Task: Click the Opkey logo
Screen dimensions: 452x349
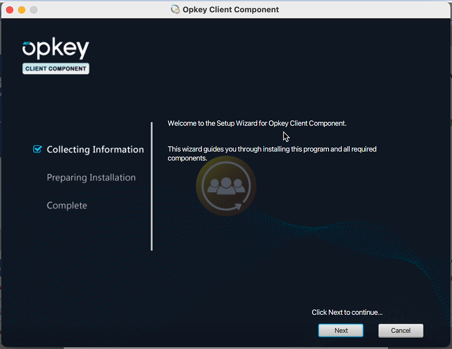Action: (x=56, y=48)
